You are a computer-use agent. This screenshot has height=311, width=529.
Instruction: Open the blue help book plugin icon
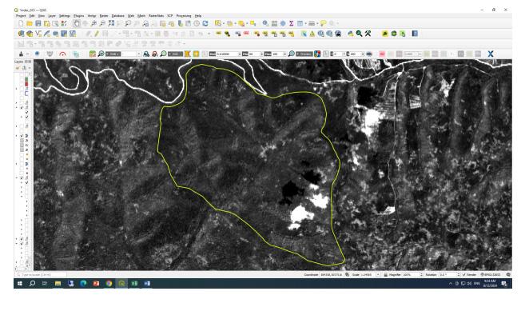pos(415,34)
